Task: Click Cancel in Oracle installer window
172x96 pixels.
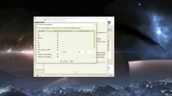Action: [x=110, y=75]
